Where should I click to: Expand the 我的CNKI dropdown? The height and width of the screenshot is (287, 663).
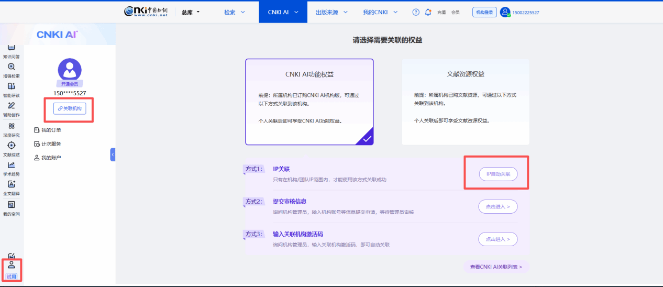click(380, 12)
